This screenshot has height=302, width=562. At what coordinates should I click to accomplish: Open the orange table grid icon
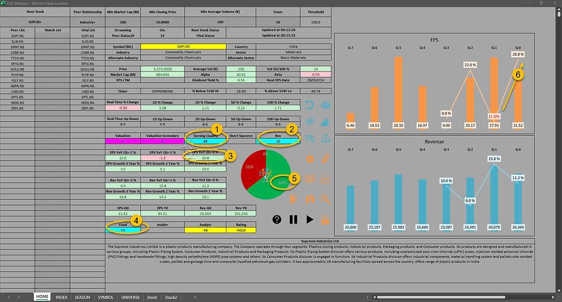click(310, 179)
